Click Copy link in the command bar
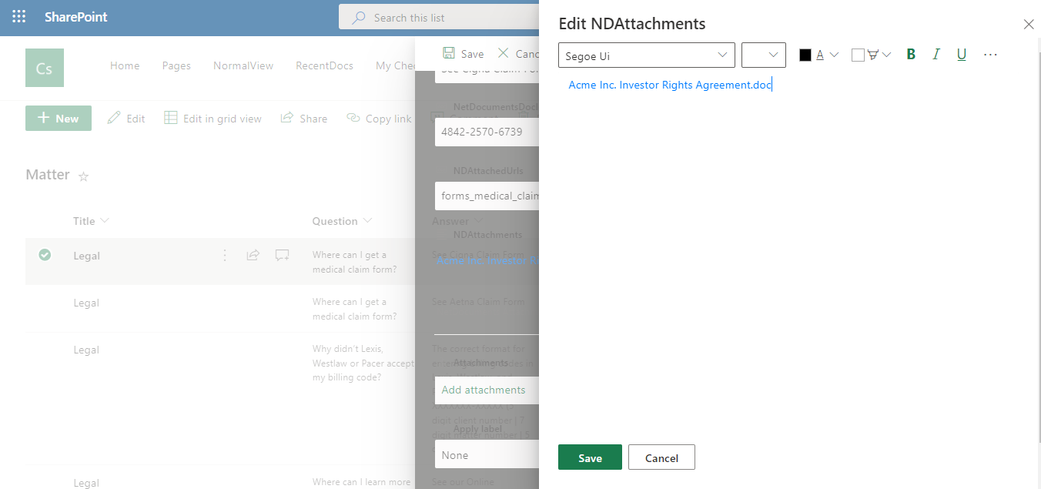Image resolution: width=1041 pixels, height=489 pixels. point(379,119)
